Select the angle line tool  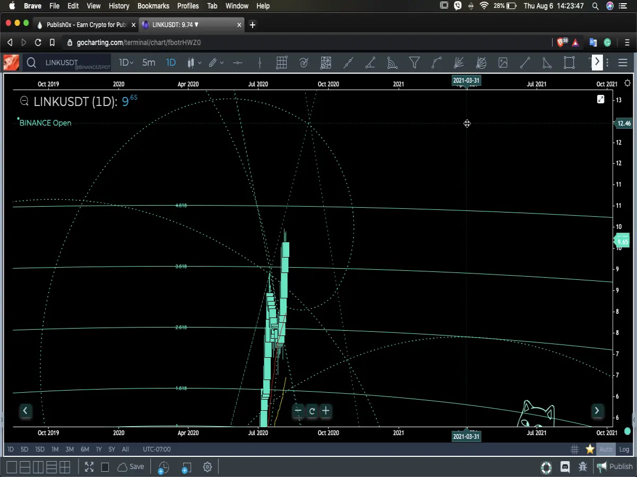(371, 63)
